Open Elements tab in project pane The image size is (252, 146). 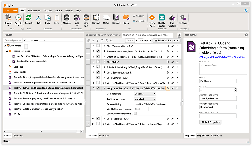coord(18,136)
